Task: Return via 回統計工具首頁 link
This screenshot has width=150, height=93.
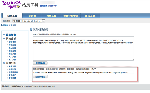Action: coord(10,25)
